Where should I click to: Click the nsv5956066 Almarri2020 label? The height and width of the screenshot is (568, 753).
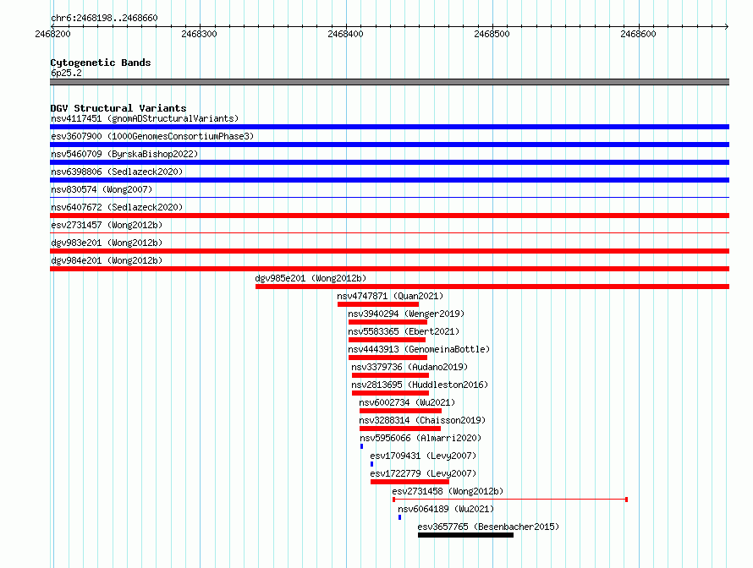(420, 438)
